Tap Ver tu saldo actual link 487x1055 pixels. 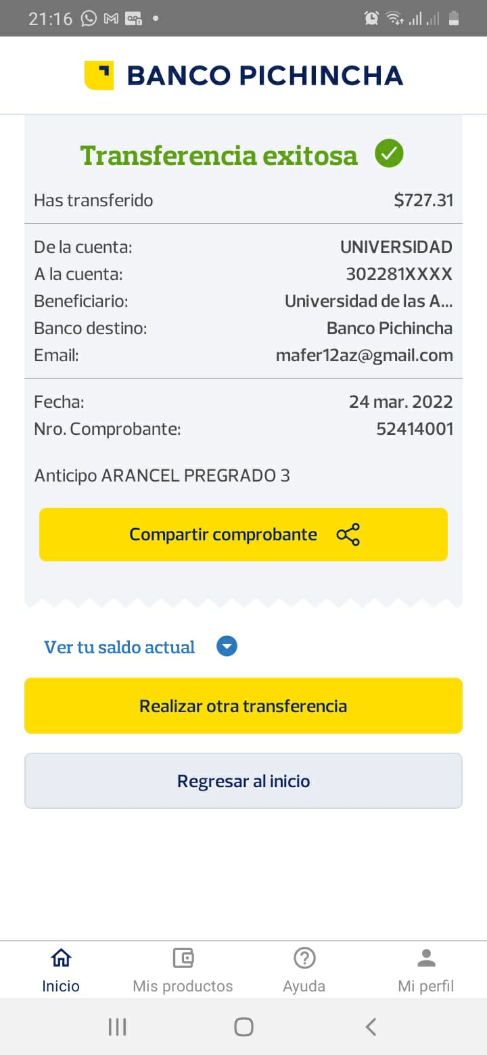[x=119, y=647]
